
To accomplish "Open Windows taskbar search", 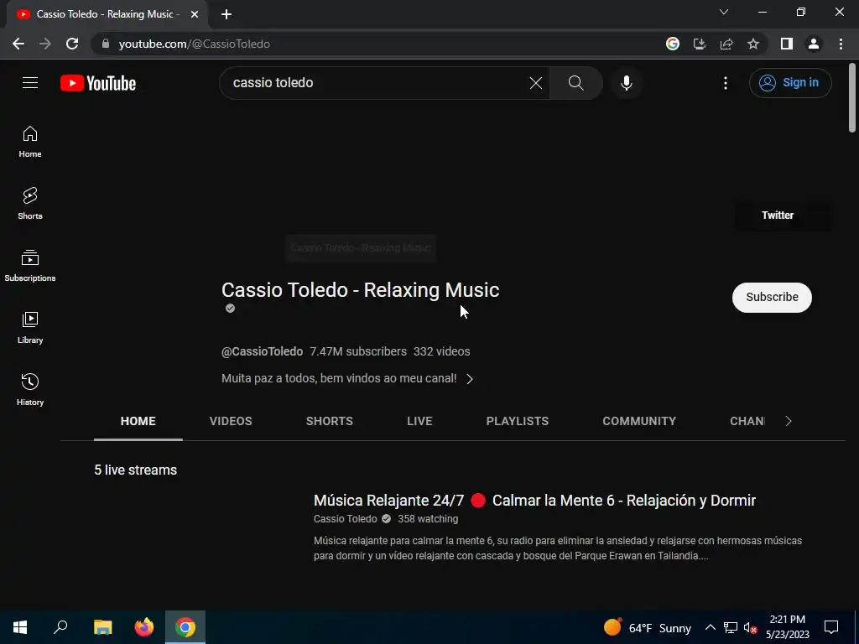I will 60,627.
